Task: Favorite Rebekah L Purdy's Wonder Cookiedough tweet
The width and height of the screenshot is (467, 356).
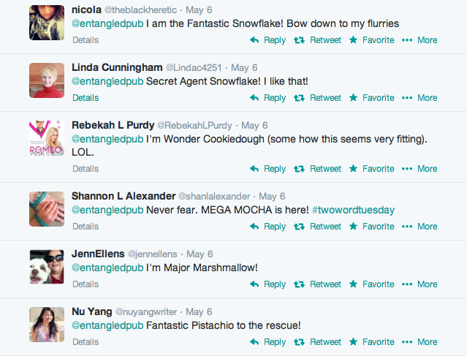Action: coord(372,169)
